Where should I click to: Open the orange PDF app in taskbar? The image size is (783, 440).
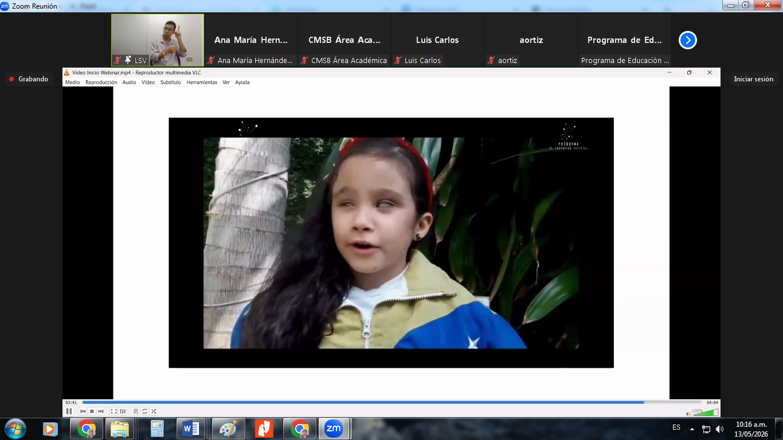pyautogui.click(x=264, y=429)
